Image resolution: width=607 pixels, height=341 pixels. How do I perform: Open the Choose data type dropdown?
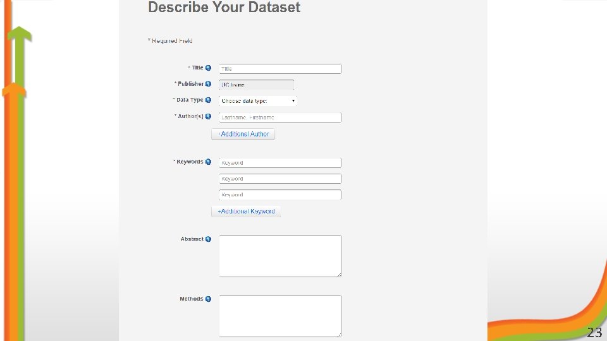[258, 101]
